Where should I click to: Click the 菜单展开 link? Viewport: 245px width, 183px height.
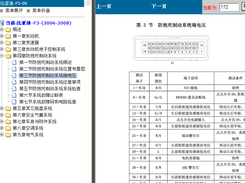point(14,11)
